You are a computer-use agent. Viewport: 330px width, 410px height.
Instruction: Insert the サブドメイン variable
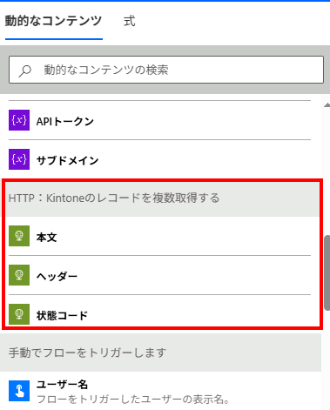click(67, 160)
